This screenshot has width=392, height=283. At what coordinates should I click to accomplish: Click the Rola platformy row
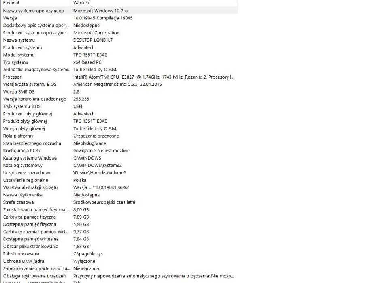(x=18, y=136)
